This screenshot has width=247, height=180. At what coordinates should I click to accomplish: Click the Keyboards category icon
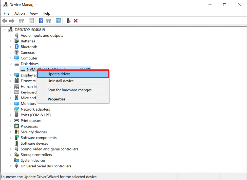pos(16,92)
